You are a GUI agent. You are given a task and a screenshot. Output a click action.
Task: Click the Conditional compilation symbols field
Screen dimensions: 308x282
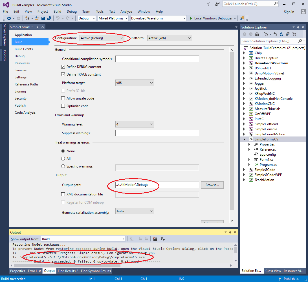tap(157, 59)
